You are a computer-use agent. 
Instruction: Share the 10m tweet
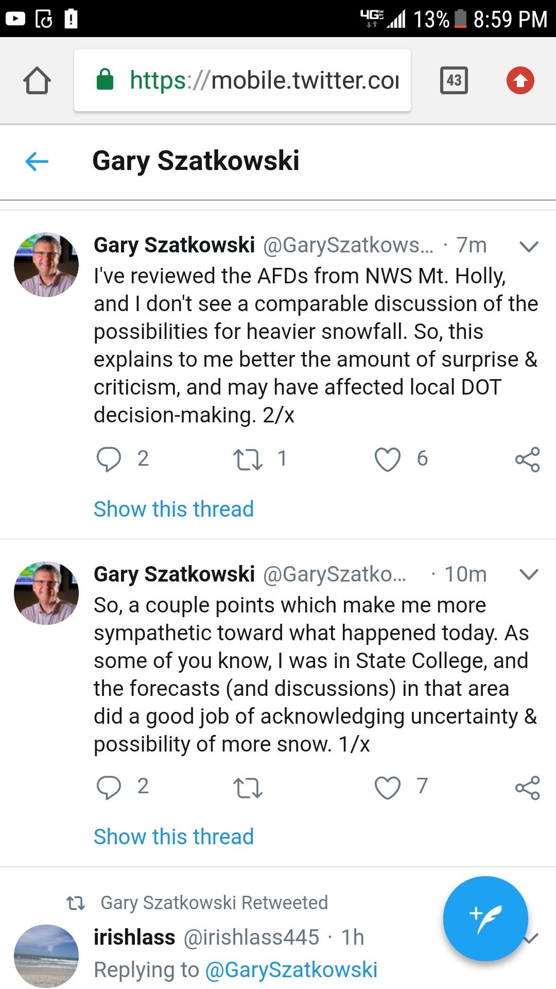pyautogui.click(x=528, y=788)
